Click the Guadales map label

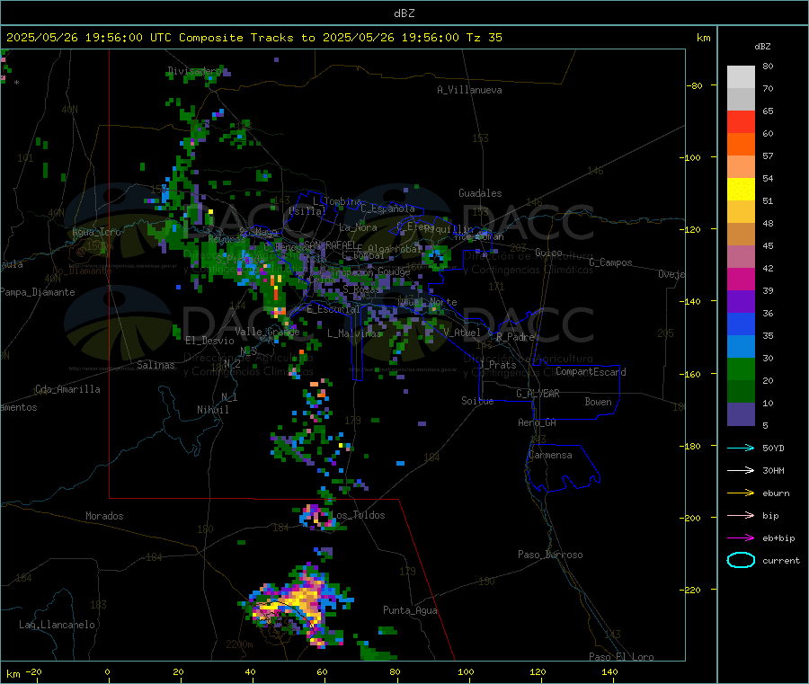point(480,193)
